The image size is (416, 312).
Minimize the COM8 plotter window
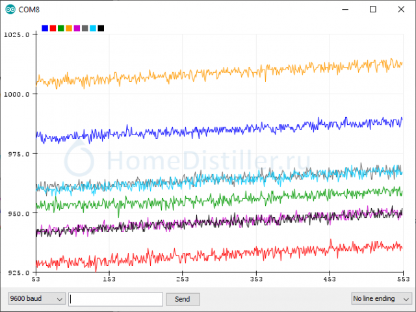point(344,10)
